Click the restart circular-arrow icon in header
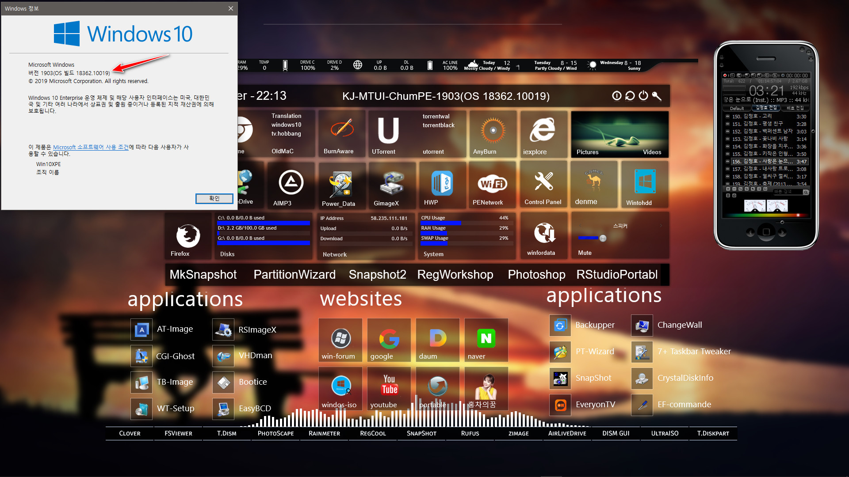 [630, 96]
